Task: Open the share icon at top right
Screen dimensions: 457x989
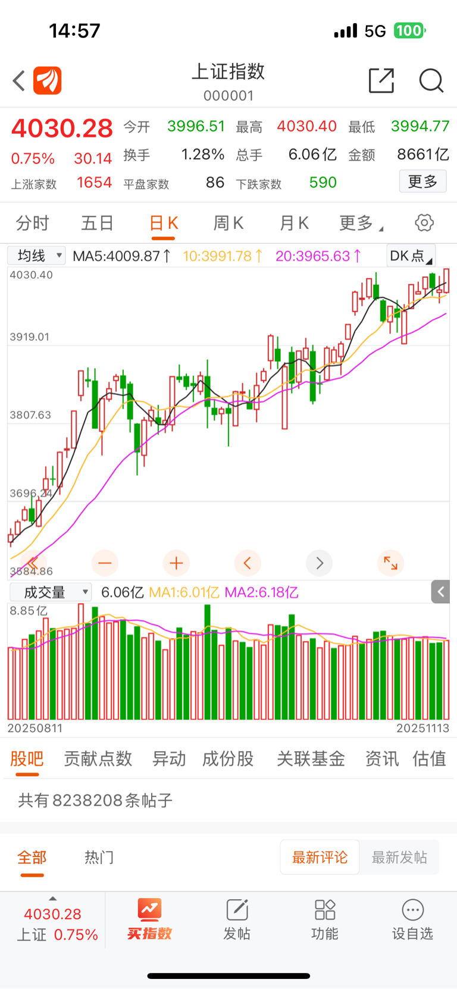Action: click(381, 81)
